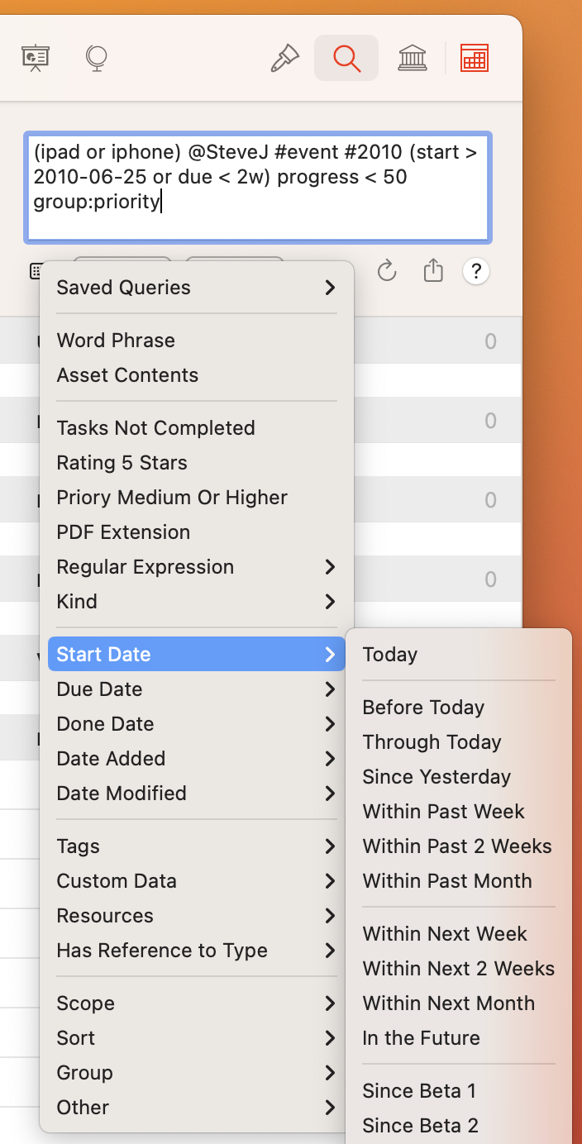Expand the Regular Expression submenu
The height and width of the screenshot is (1144, 582).
tap(197, 567)
